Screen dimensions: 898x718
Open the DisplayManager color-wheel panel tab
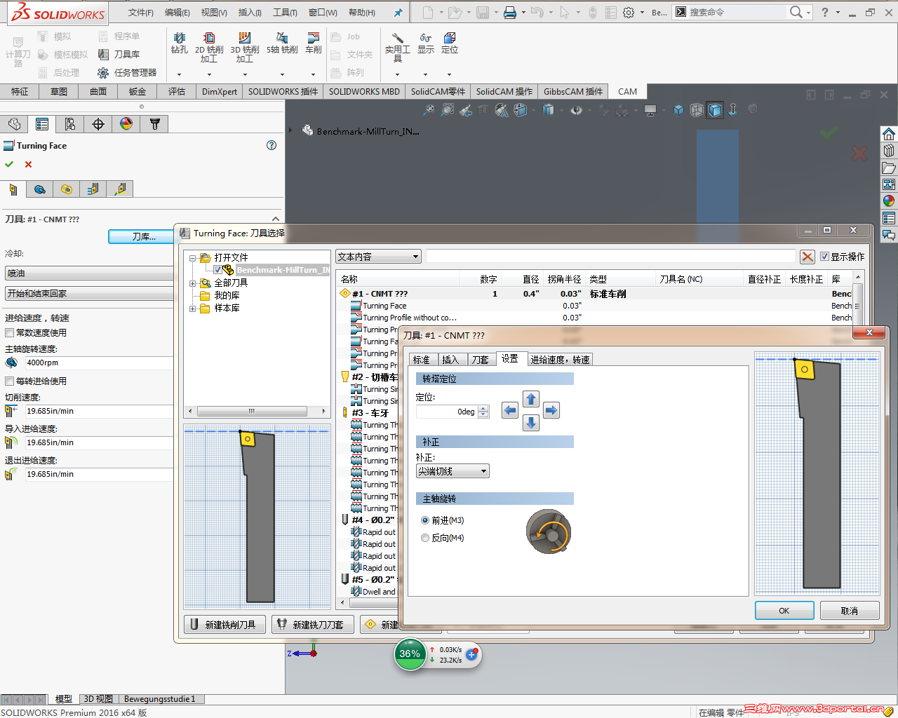click(126, 124)
